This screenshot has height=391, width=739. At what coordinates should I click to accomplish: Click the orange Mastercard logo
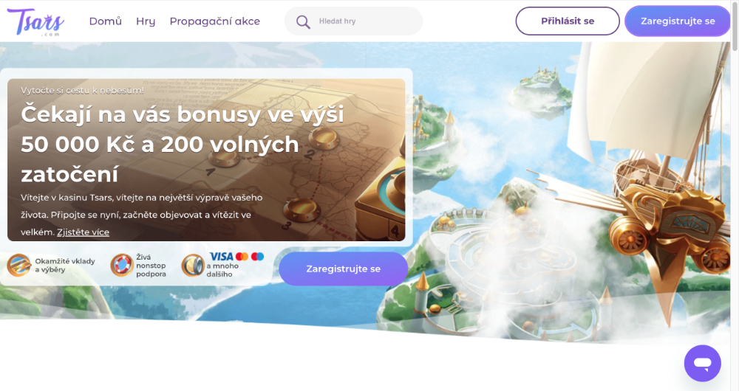pos(242,257)
